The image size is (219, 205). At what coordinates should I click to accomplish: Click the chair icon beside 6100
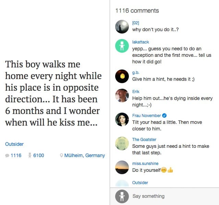[30, 155]
